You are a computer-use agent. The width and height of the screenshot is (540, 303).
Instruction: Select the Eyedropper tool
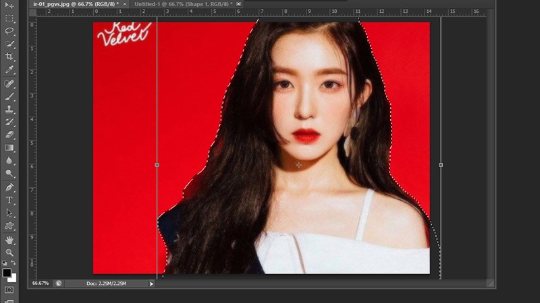(x=9, y=69)
